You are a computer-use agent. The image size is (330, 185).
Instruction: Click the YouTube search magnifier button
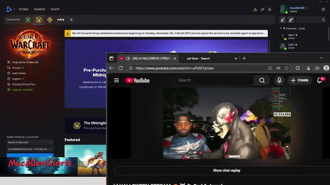tap(262, 80)
